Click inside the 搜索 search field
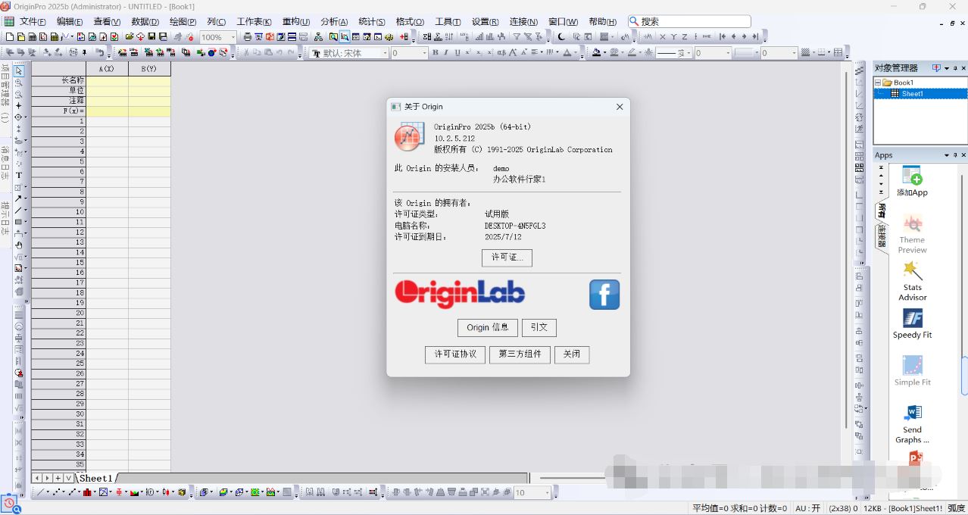This screenshot has height=515, width=968. click(x=689, y=21)
